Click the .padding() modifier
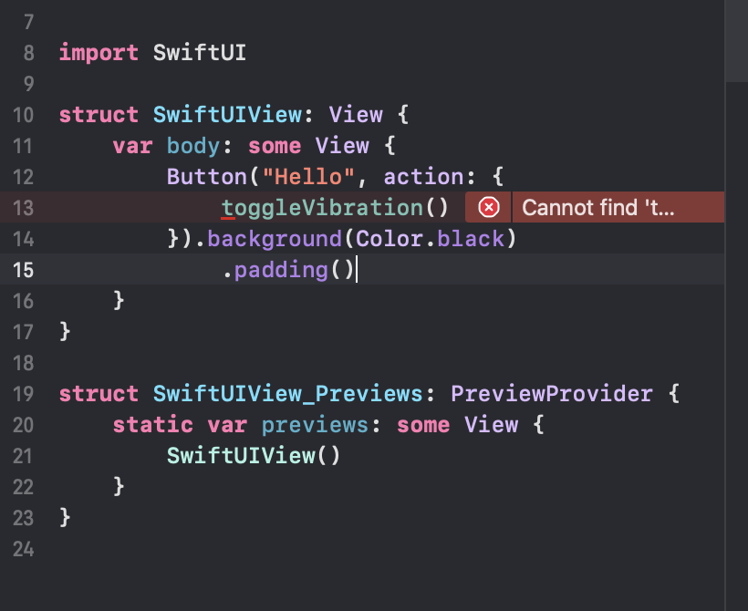Image resolution: width=748 pixels, height=611 pixels. [x=288, y=270]
